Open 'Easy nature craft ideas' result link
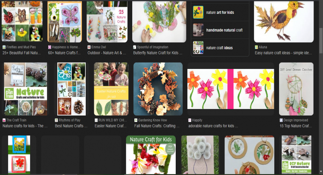Image resolution: width=323 pixels, height=175 pixels. [283, 53]
